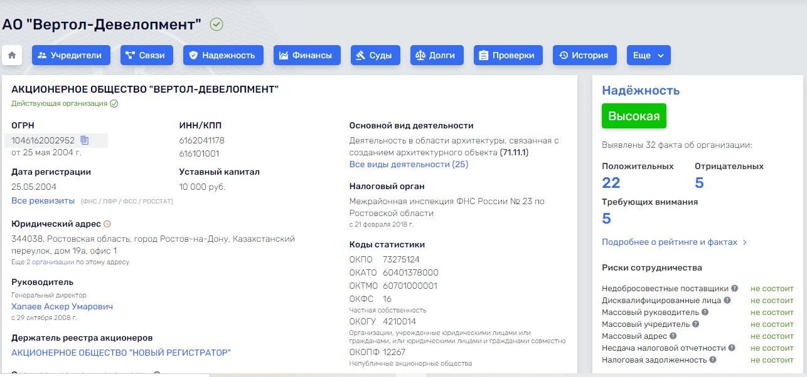The width and height of the screenshot is (807, 377).
Task: Click the tax authority Межрайонная инспекция ФНС text
Action: click(x=447, y=207)
